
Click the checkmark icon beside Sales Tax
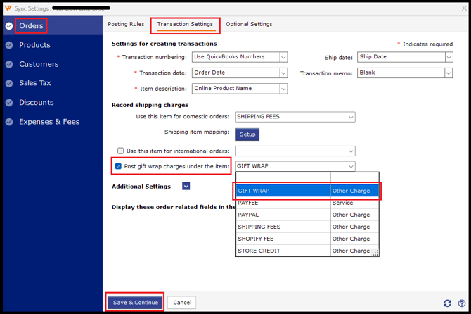click(x=9, y=84)
